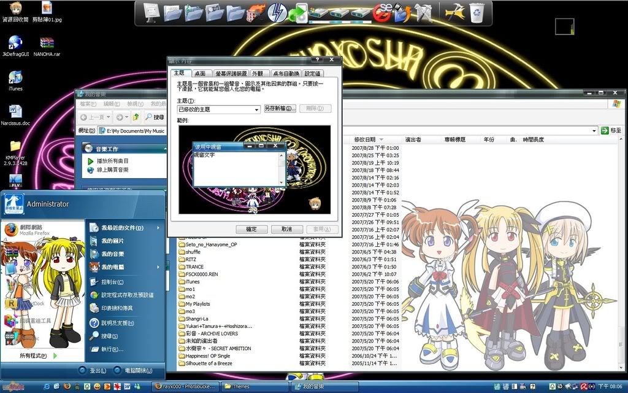Sort by the 修改日期 column header
The height and width of the screenshot is (393, 628).
click(x=365, y=139)
